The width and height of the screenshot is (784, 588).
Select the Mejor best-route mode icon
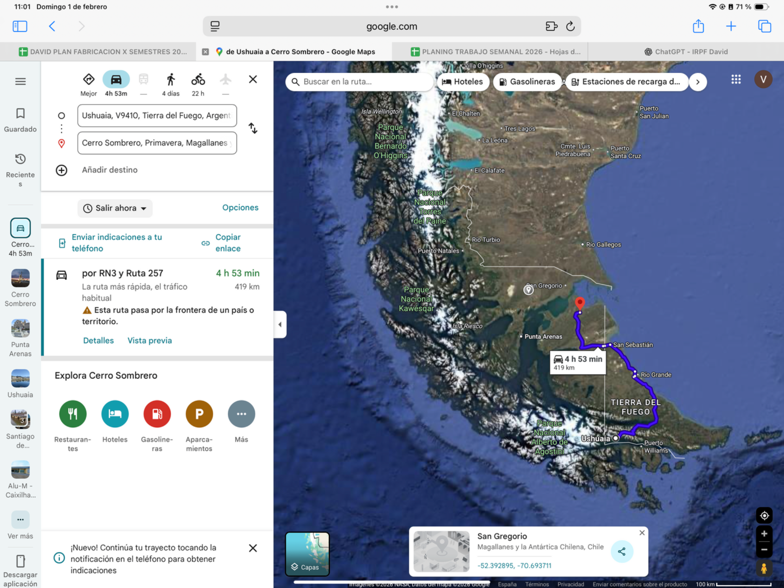tap(89, 80)
